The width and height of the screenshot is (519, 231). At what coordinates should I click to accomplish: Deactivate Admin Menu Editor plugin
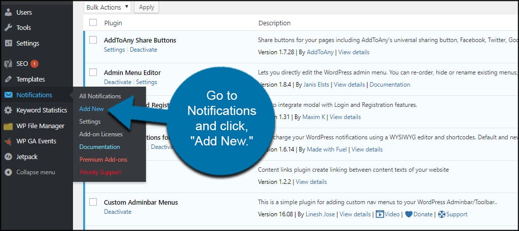[x=118, y=82]
